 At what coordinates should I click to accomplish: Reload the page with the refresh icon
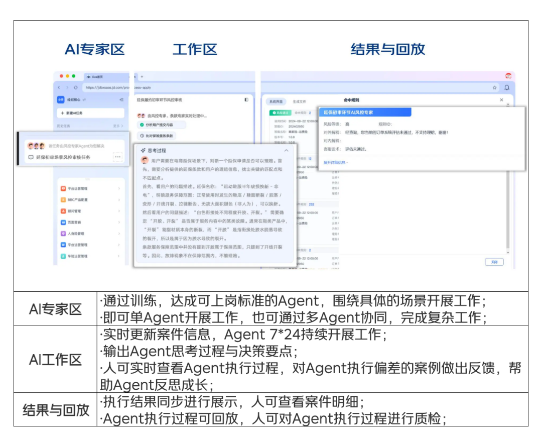point(75,87)
